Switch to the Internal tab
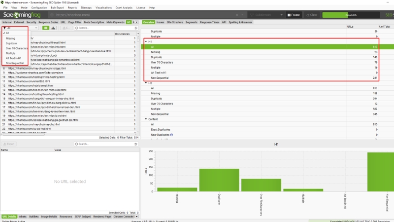 tap(7, 22)
